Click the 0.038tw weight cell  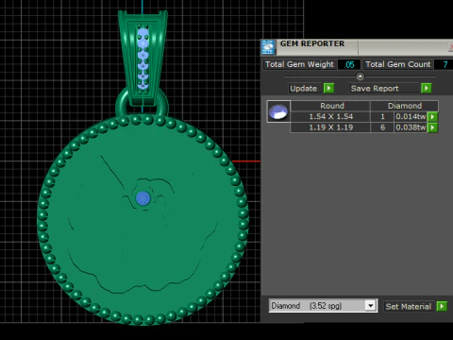411,127
